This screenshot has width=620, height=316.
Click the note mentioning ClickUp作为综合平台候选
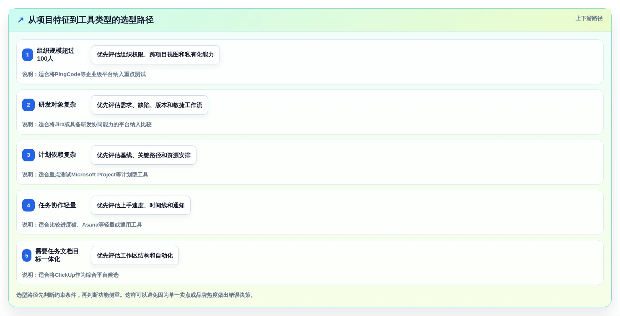pyautogui.click(x=70, y=275)
